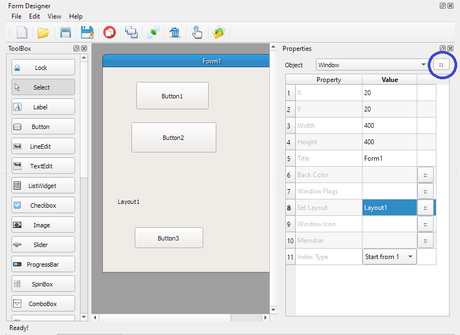Open the View menu
The image size is (460, 335).
point(54,16)
